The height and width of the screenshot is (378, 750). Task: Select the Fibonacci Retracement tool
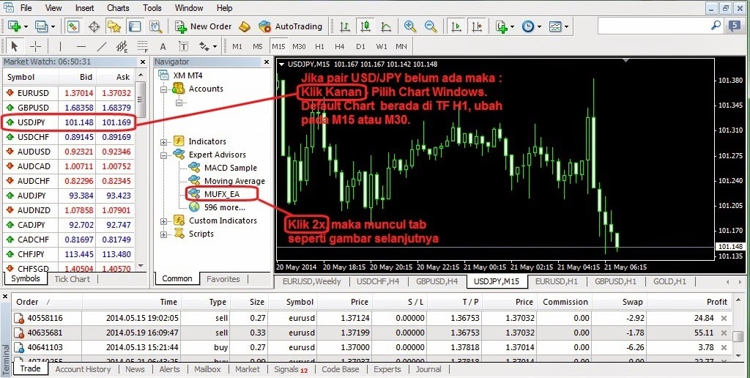coord(143,46)
